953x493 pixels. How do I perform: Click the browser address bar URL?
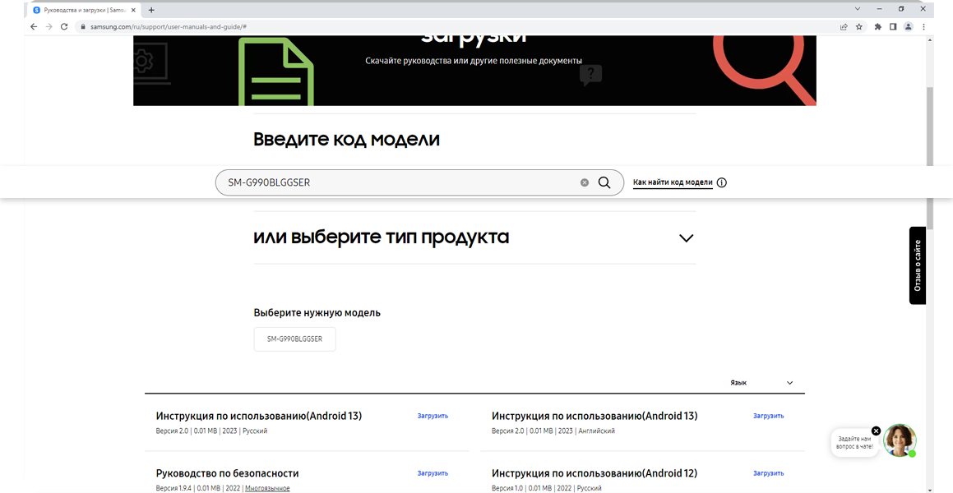pyautogui.click(x=169, y=27)
